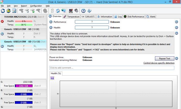Click TOSHIBA temperature 39 °C green bar
This screenshot has height=109, width=181.
[x=24, y=25]
